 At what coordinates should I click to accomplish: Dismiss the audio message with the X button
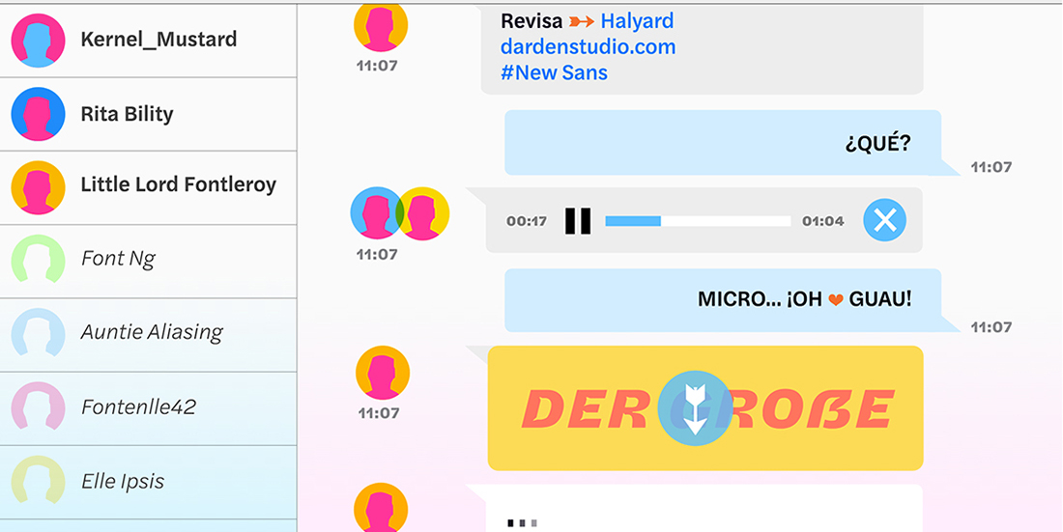click(x=884, y=221)
